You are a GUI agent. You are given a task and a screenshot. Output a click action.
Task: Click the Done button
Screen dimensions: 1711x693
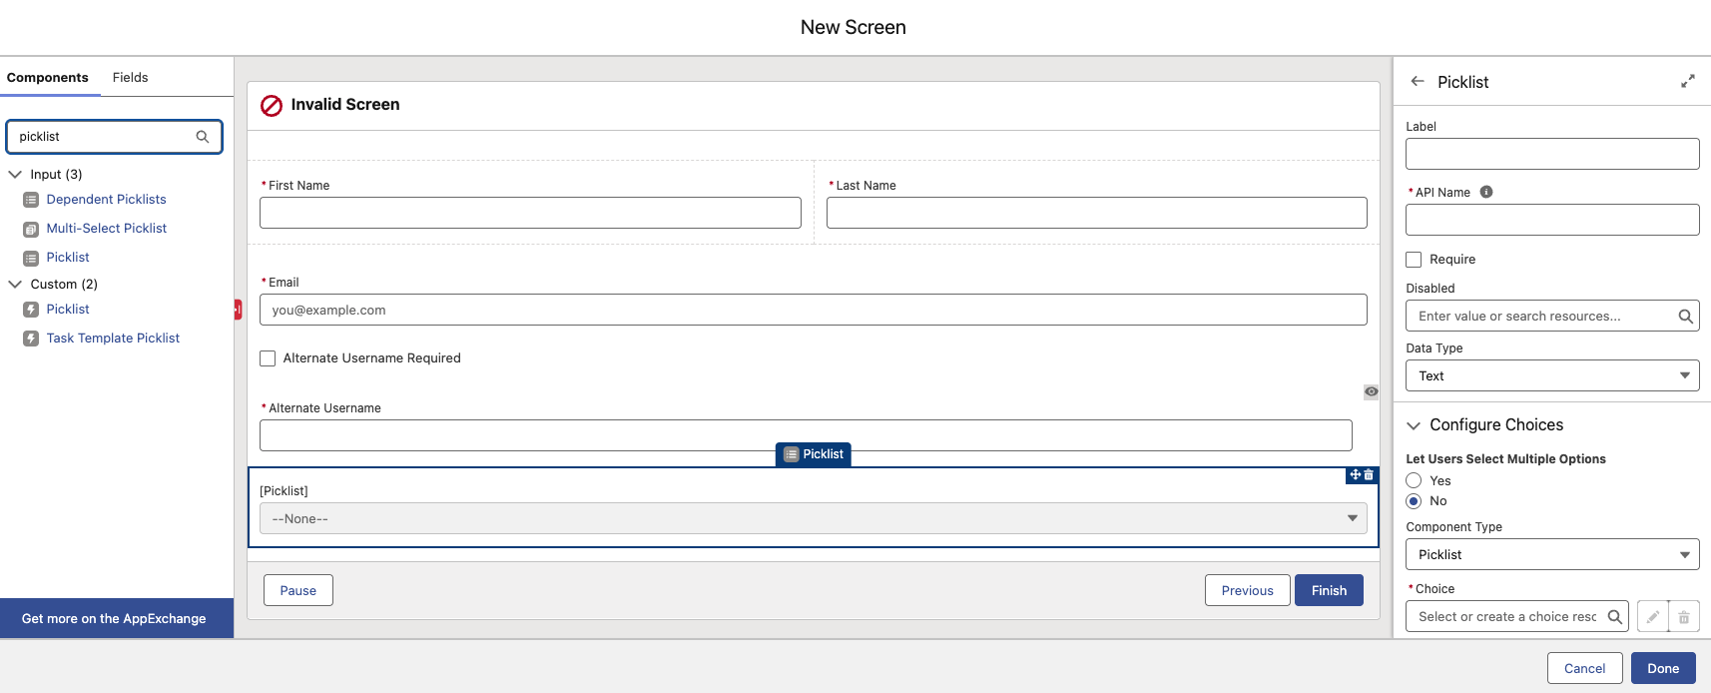pyautogui.click(x=1662, y=668)
